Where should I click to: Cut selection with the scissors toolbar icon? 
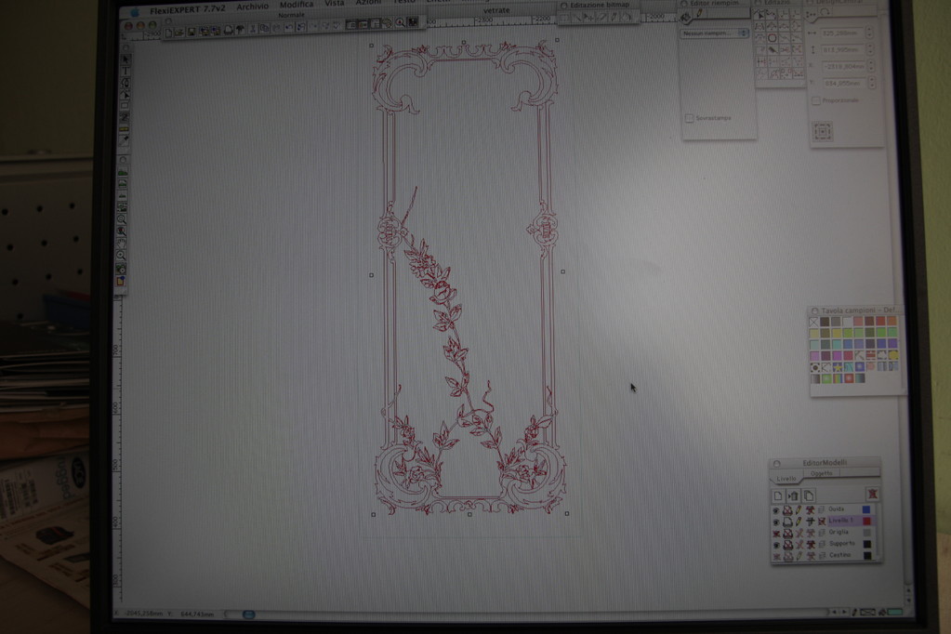[x=252, y=29]
